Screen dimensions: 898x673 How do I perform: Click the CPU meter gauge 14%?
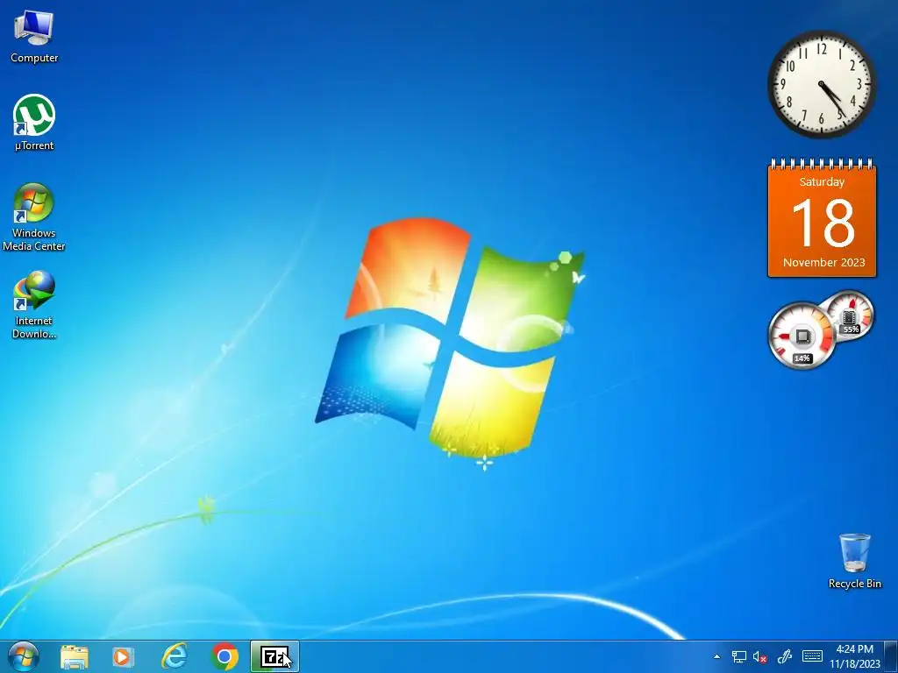coord(802,336)
